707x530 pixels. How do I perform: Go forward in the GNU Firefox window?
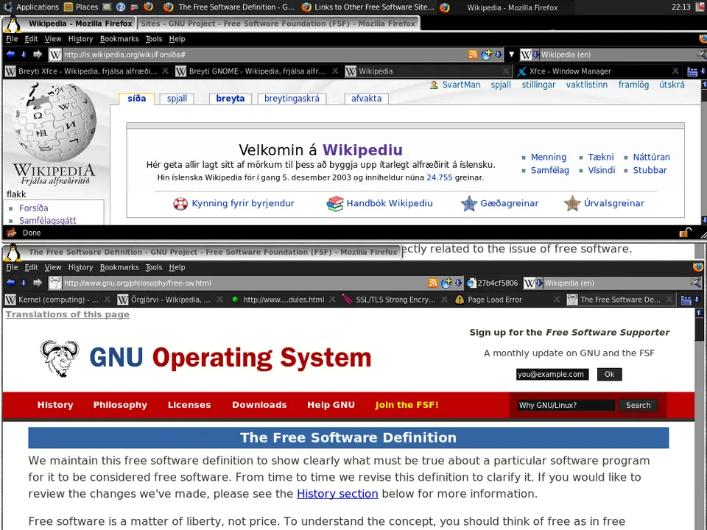click(x=38, y=283)
